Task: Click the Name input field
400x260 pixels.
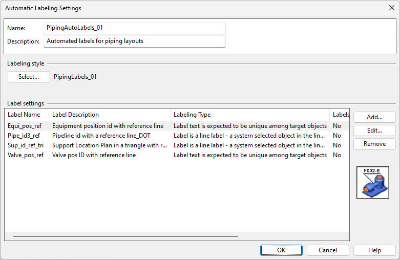Action: (135, 28)
